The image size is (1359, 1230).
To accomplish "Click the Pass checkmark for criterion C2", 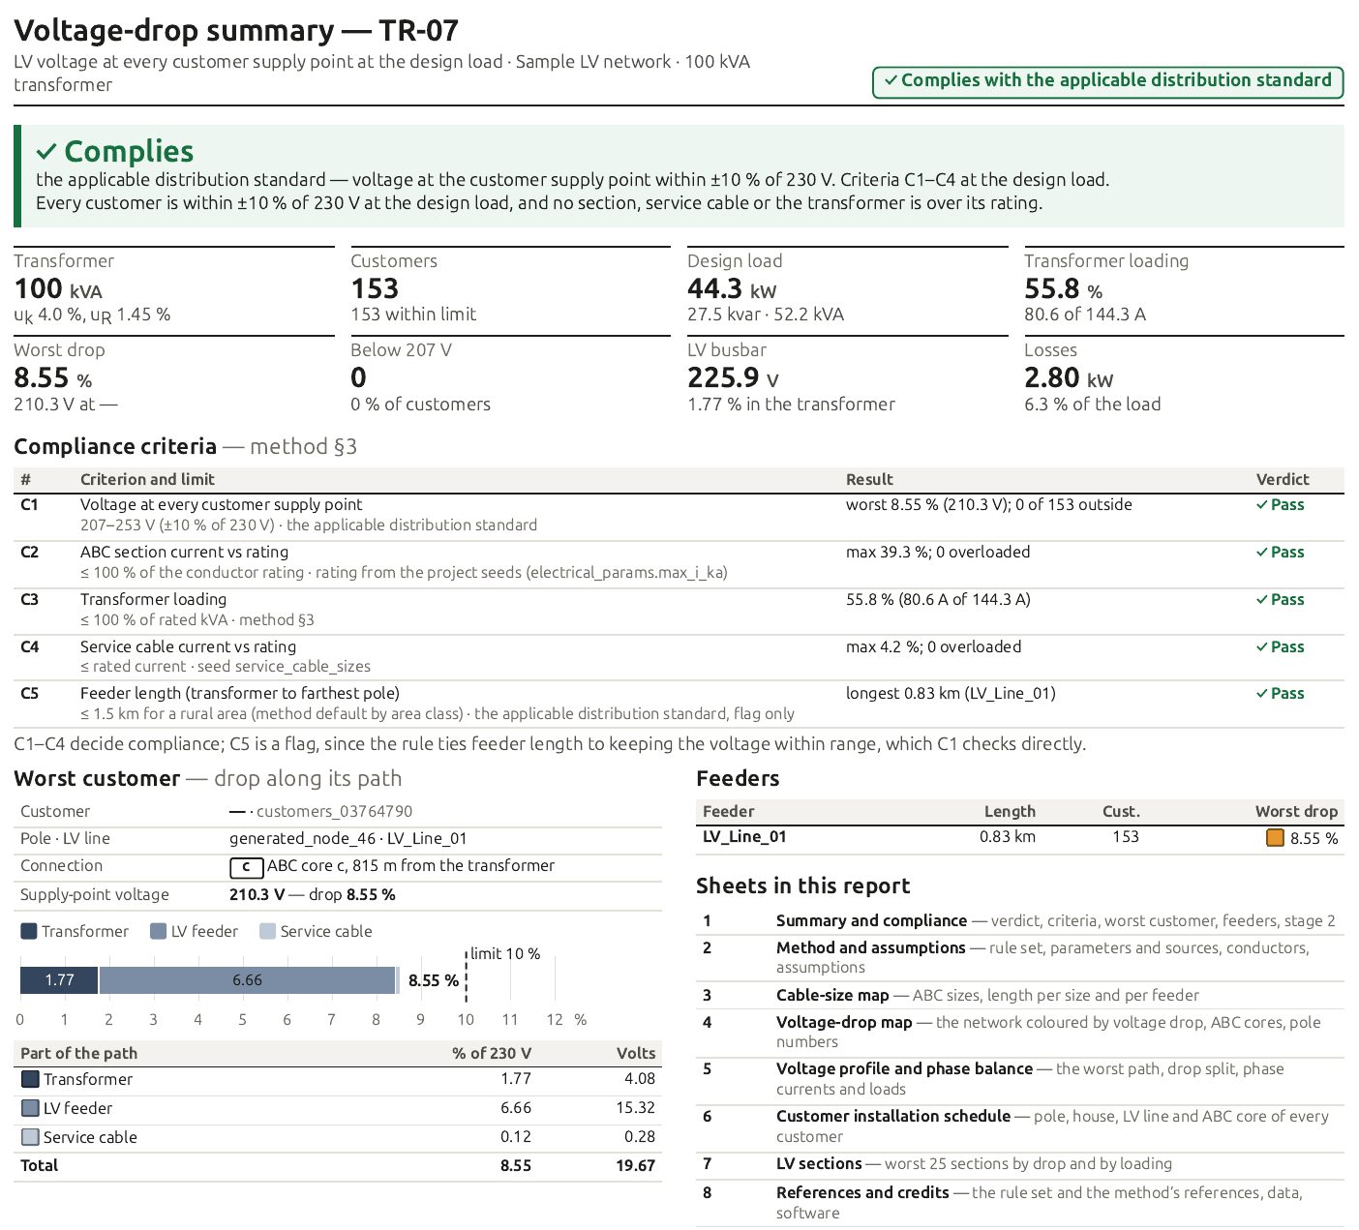I will pos(1262,553).
